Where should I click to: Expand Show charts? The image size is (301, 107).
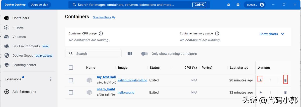pyautogui.click(x=272, y=34)
